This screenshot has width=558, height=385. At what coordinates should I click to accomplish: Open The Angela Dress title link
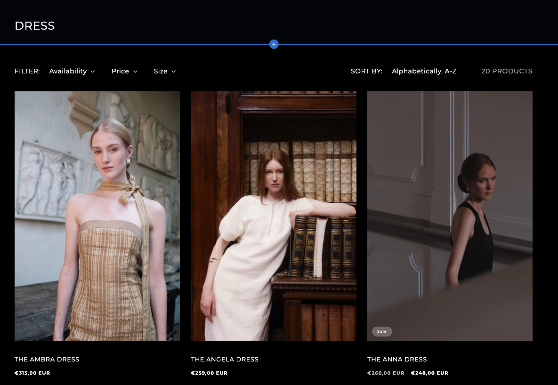pyautogui.click(x=225, y=359)
